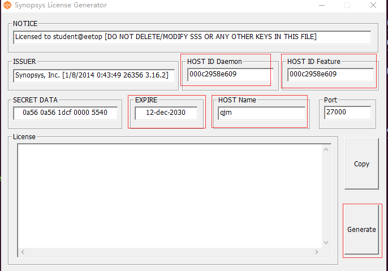388x271 pixels.
Task: Select the Port field with 27000
Action: 348,113
